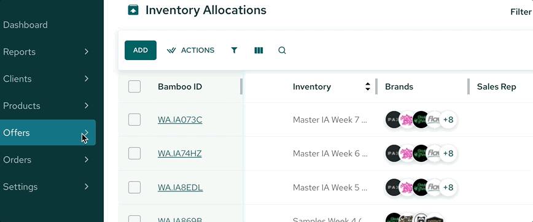Screen dimensions: 533x222
Task: Check the box for WA.IA073C
Action: (134, 120)
